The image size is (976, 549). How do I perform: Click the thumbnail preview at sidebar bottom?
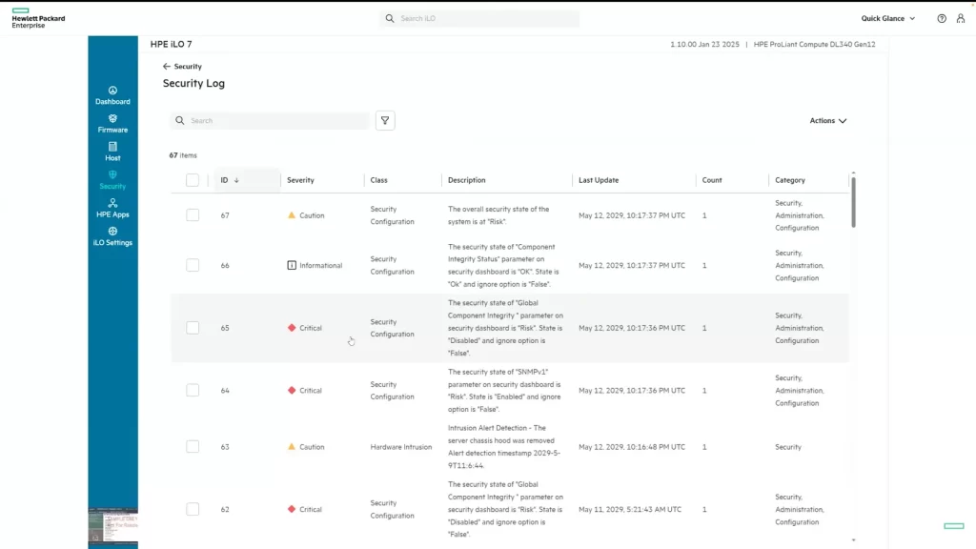click(112, 527)
